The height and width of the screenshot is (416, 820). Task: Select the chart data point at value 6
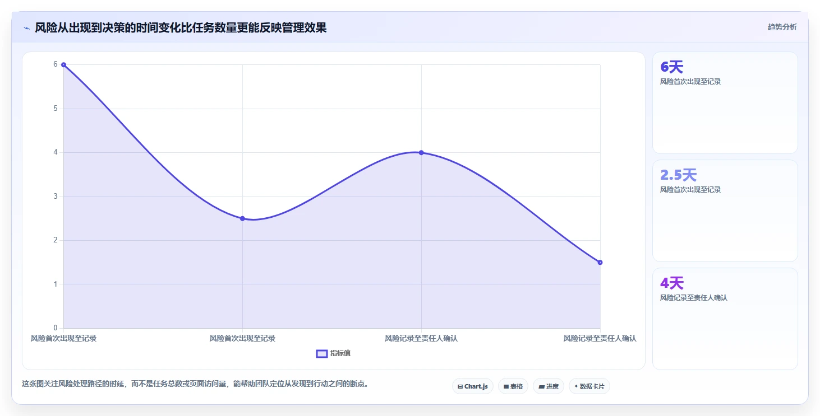point(63,65)
